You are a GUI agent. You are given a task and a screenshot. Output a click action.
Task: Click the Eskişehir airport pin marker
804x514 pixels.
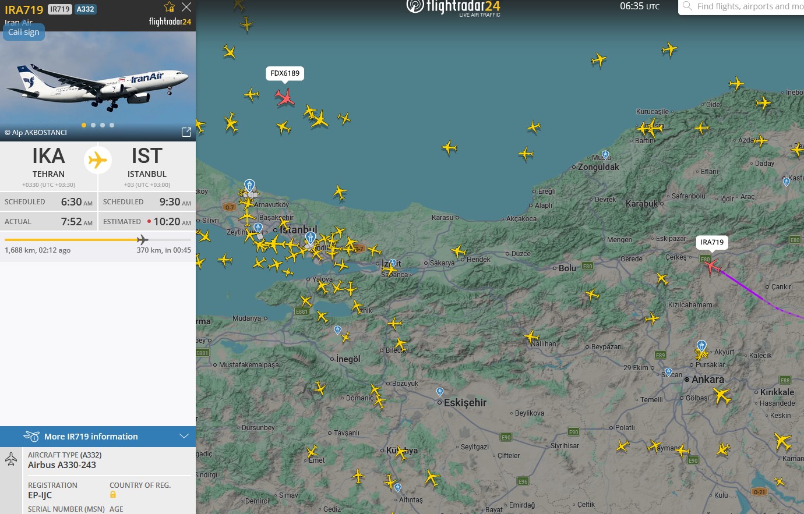click(440, 392)
